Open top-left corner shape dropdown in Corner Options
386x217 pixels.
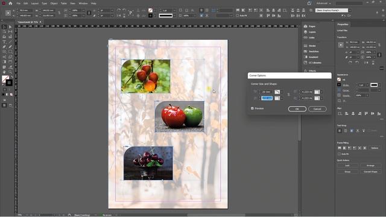[x=282, y=92]
